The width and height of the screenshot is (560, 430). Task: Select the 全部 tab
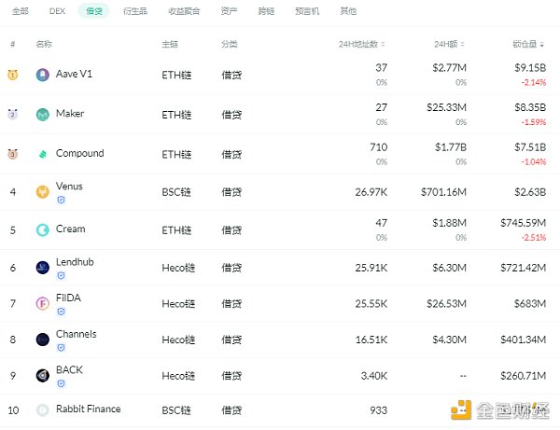(x=20, y=11)
